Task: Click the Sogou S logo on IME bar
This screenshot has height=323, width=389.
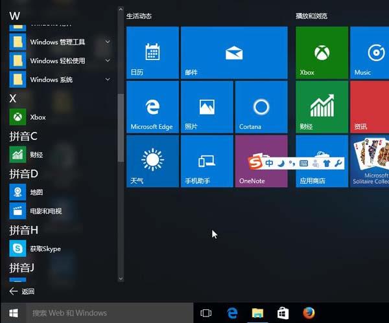Action: coord(255,162)
